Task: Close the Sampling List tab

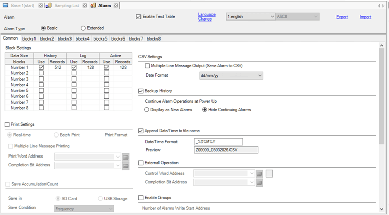Action: pyautogui.click(x=85, y=5)
